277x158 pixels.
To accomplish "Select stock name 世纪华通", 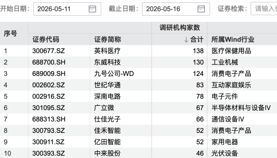I will [x=107, y=85].
